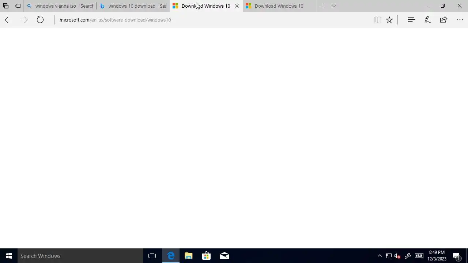Select Edge icon on taskbar
This screenshot has height=263, width=468.
(171, 256)
